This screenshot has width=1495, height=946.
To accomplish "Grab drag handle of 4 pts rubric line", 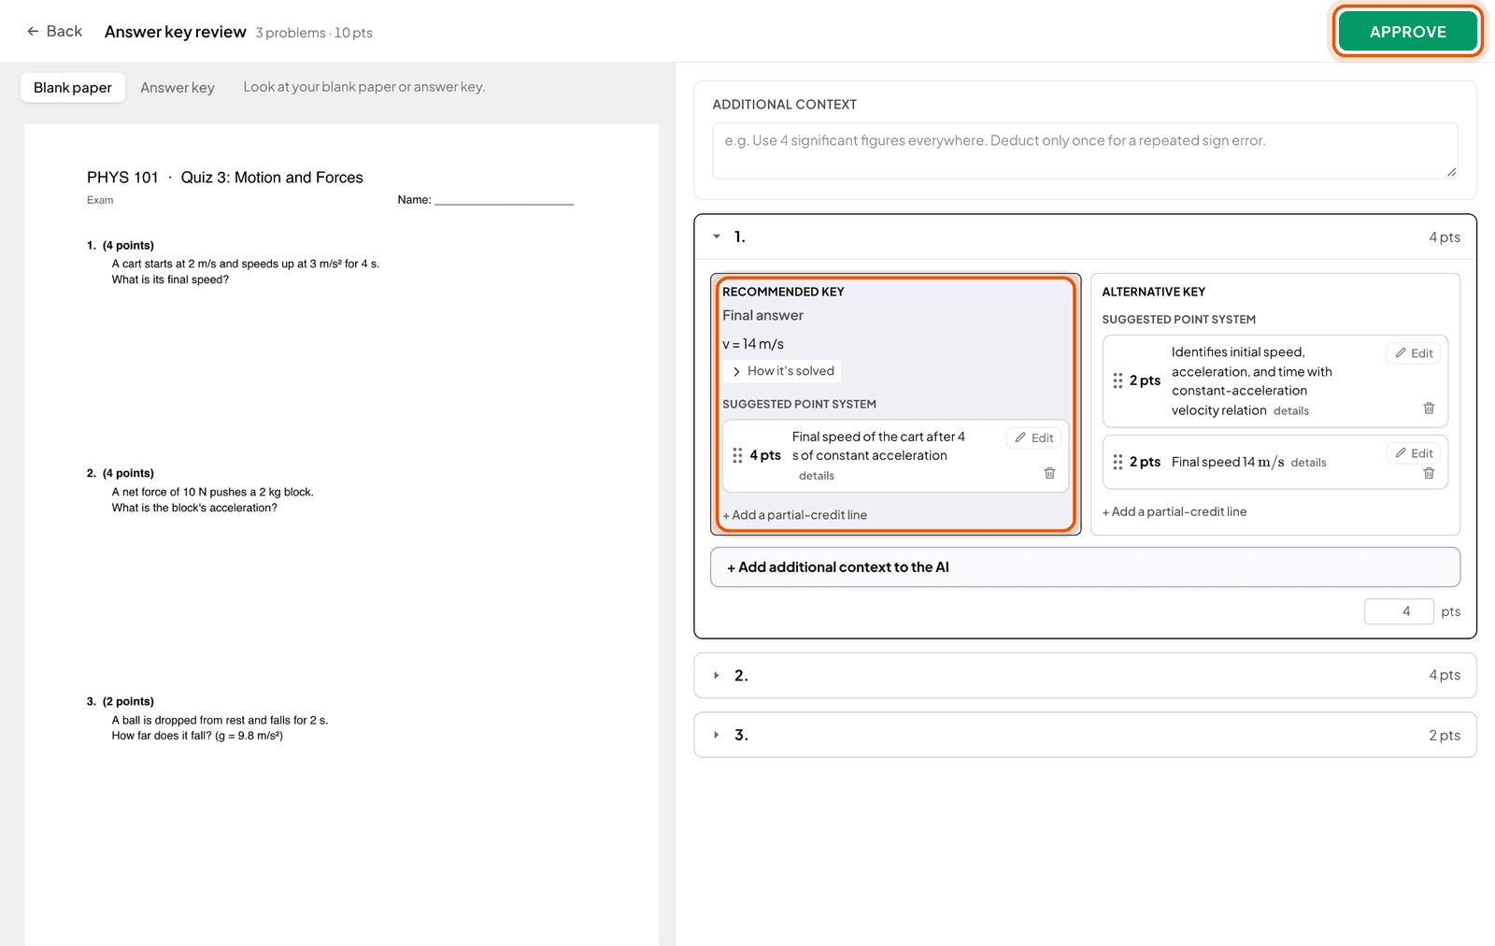I will [x=737, y=455].
